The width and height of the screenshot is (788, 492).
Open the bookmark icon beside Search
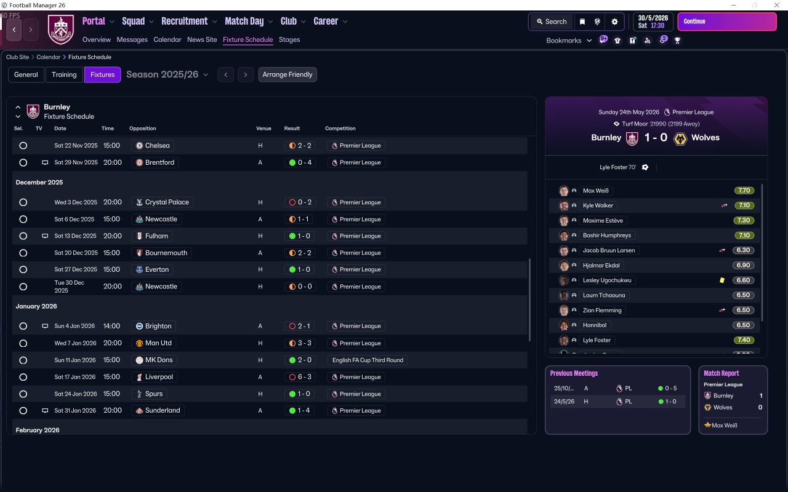tap(582, 22)
